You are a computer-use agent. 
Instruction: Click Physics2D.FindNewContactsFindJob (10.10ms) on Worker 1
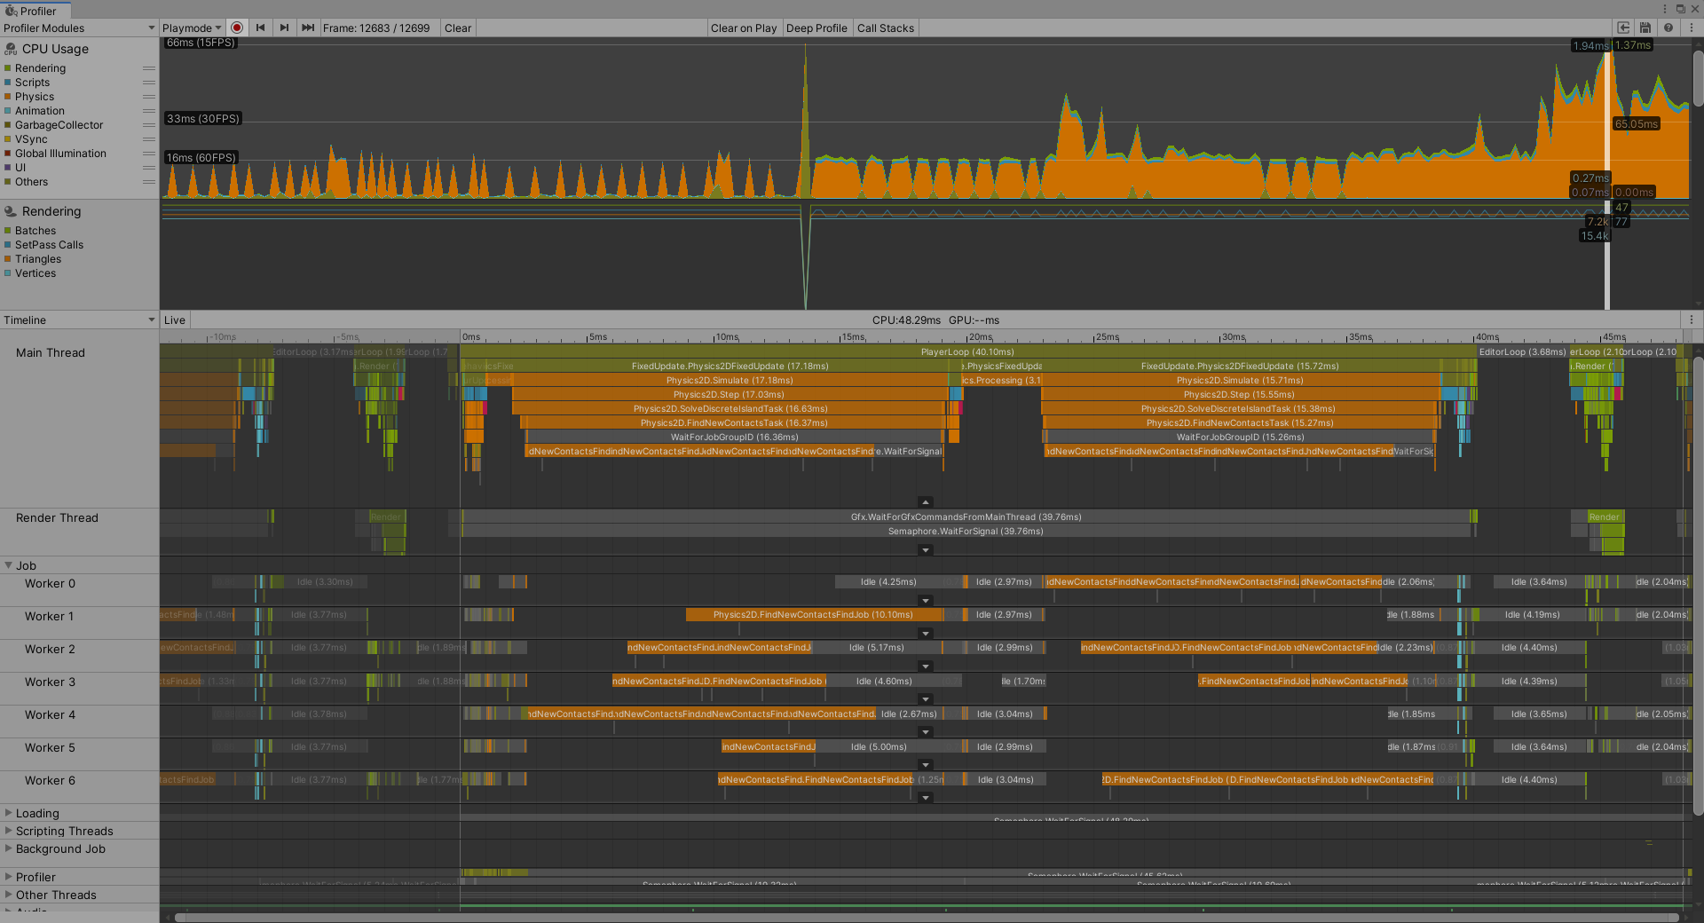813,614
